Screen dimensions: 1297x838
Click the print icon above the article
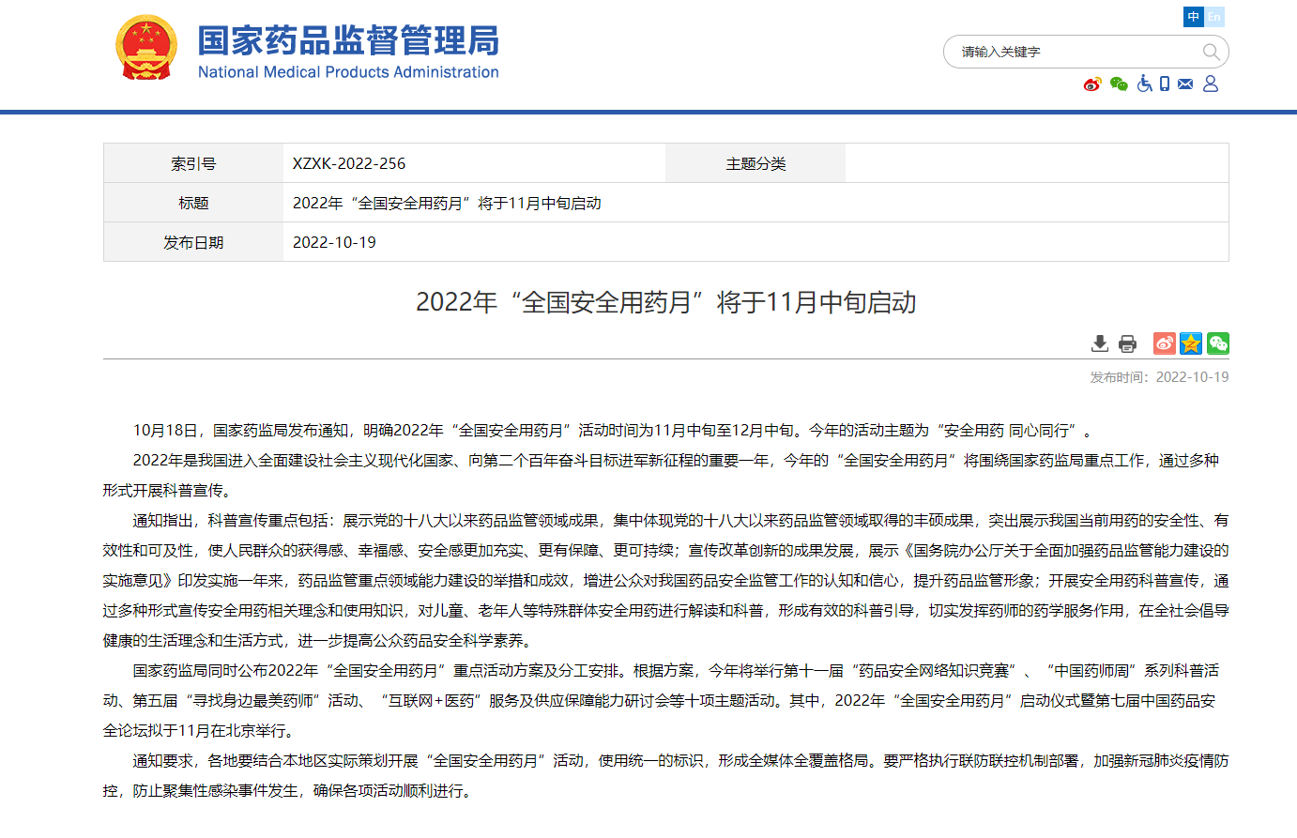[x=1128, y=343]
